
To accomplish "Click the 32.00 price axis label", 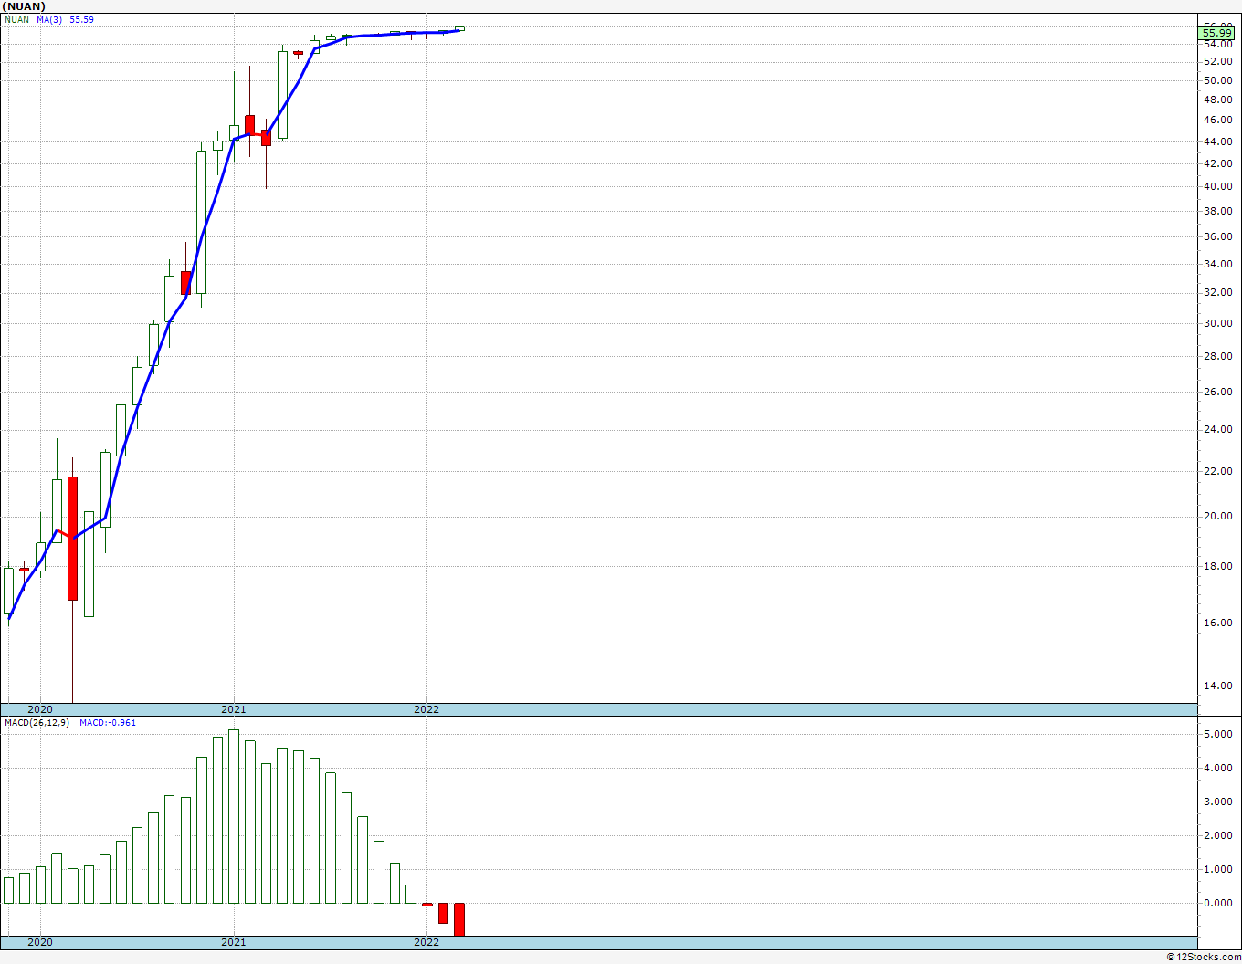I will point(1218,292).
